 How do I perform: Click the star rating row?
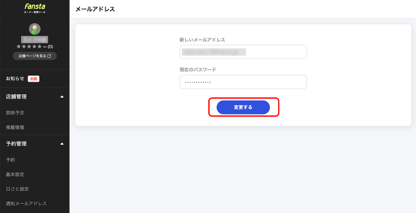[x=35, y=47]
